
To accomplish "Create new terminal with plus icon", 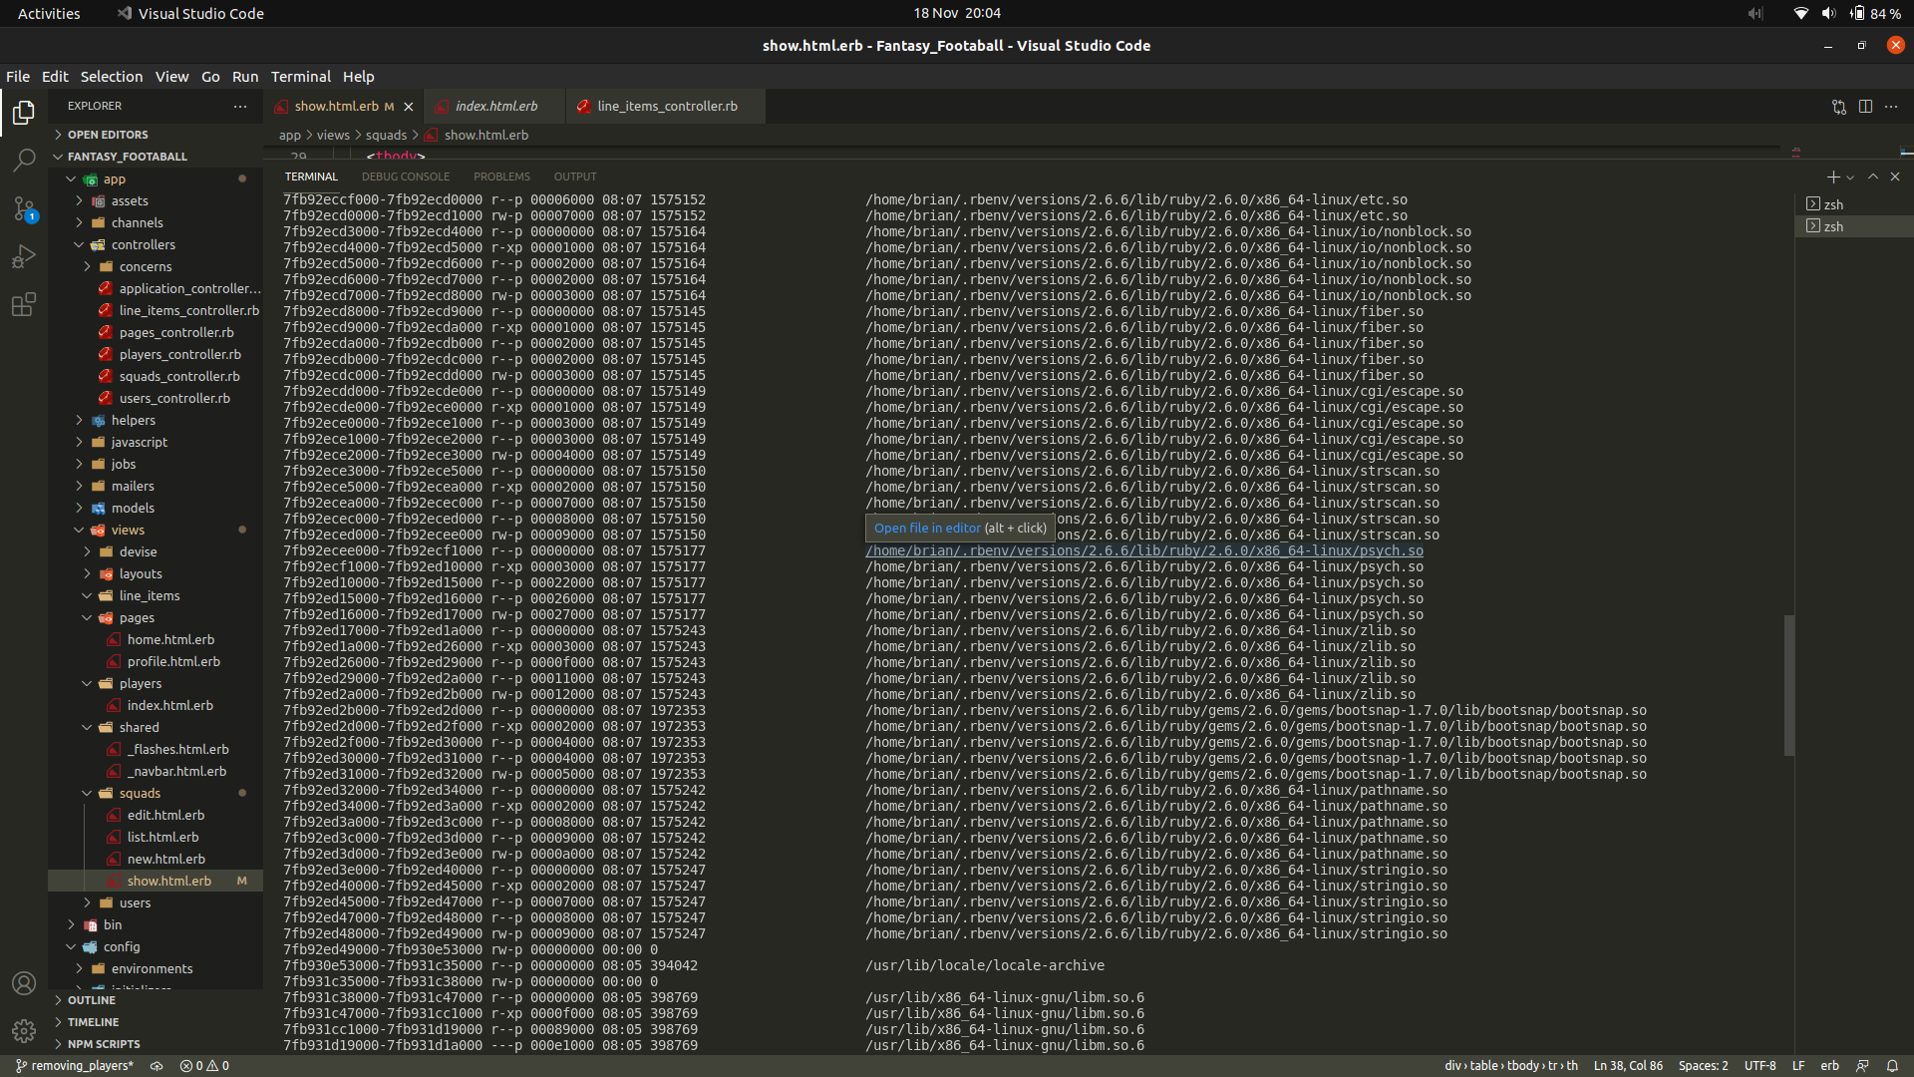I will coord(1832,177).
